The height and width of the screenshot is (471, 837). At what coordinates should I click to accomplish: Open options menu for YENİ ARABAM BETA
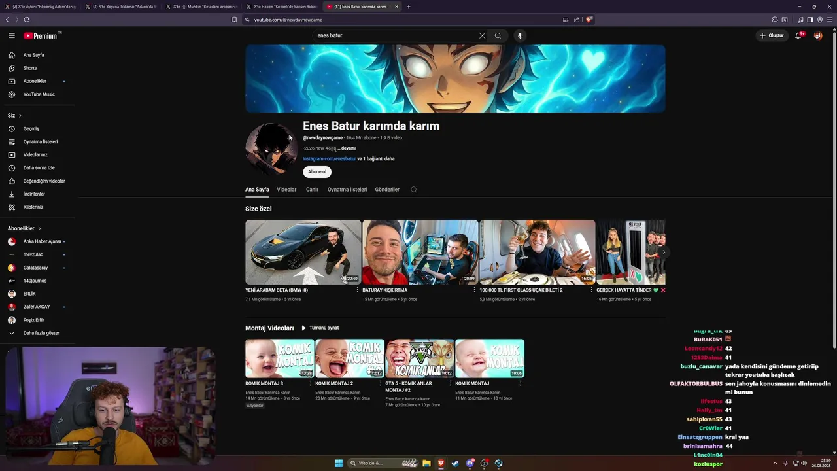(357, 290)
